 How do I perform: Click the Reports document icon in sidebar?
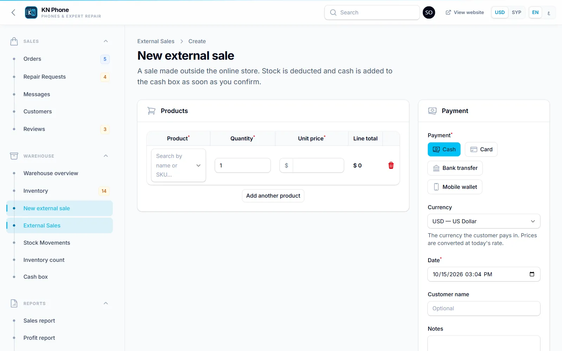coord(14,303)
